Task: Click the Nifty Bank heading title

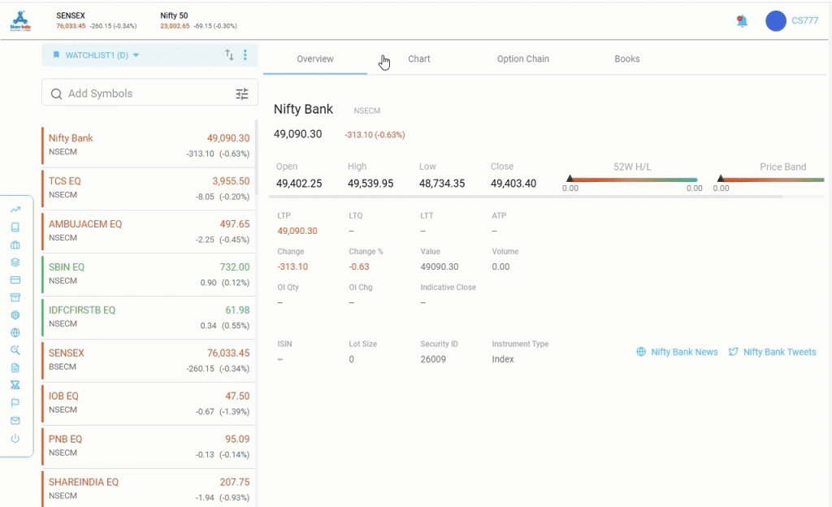Action: point(303,109)
